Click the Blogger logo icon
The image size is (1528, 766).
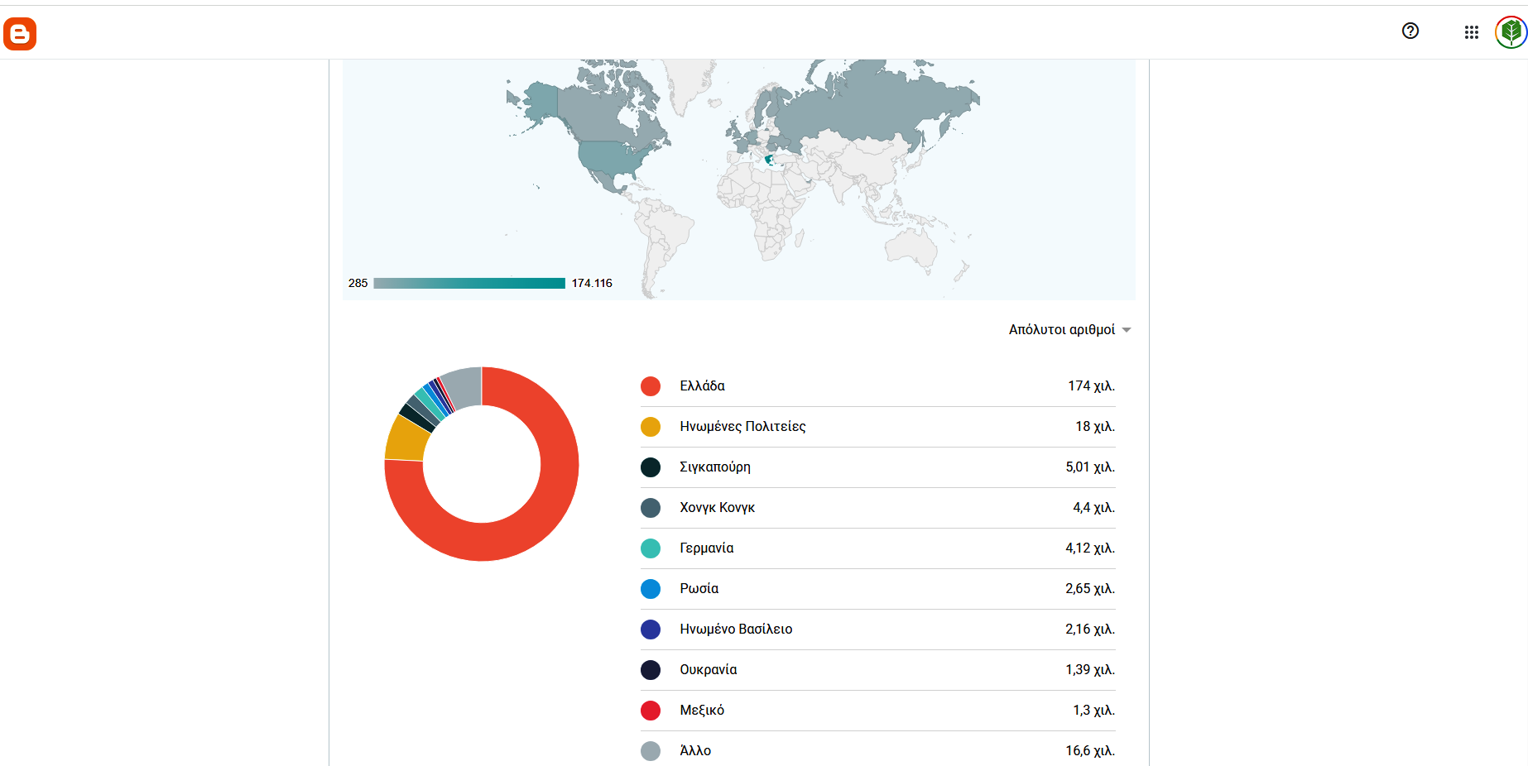pyautogui.click(x=20, y=34)
